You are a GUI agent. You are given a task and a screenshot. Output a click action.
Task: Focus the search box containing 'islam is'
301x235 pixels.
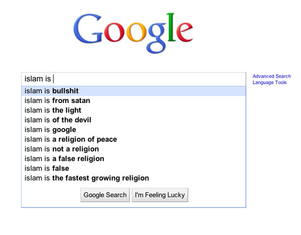tap(147, 78)
